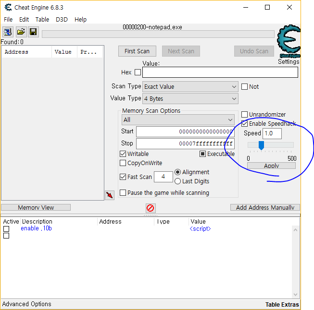The image size is (314, 310).
Task: Click the Speed value field
Action: tap(272, 133)
